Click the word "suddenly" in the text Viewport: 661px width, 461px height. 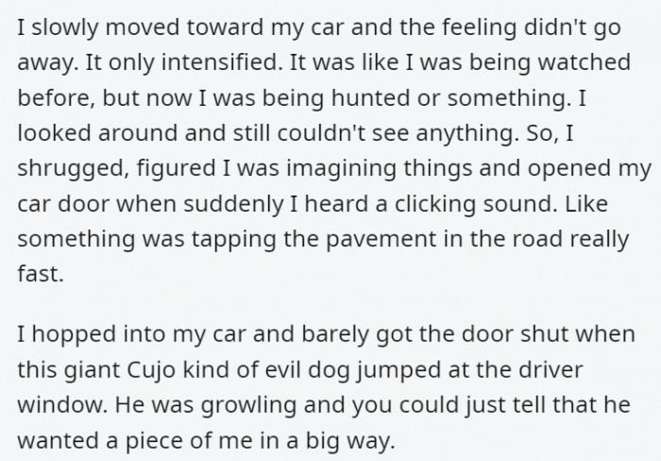(x=233, y=205)
